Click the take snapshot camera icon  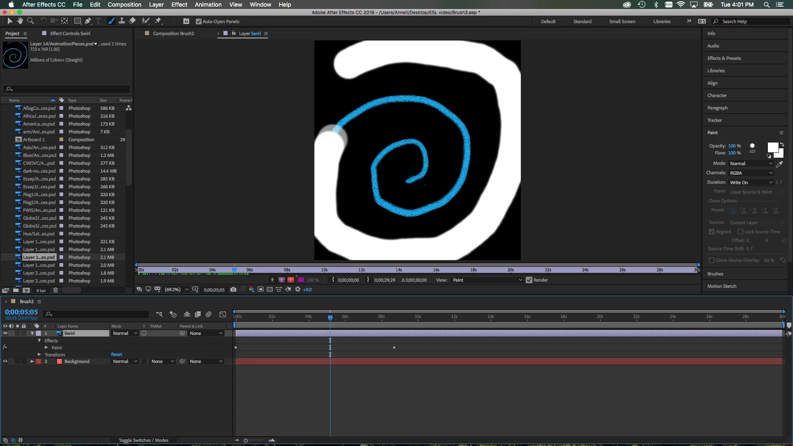click(x=233, y=289)
